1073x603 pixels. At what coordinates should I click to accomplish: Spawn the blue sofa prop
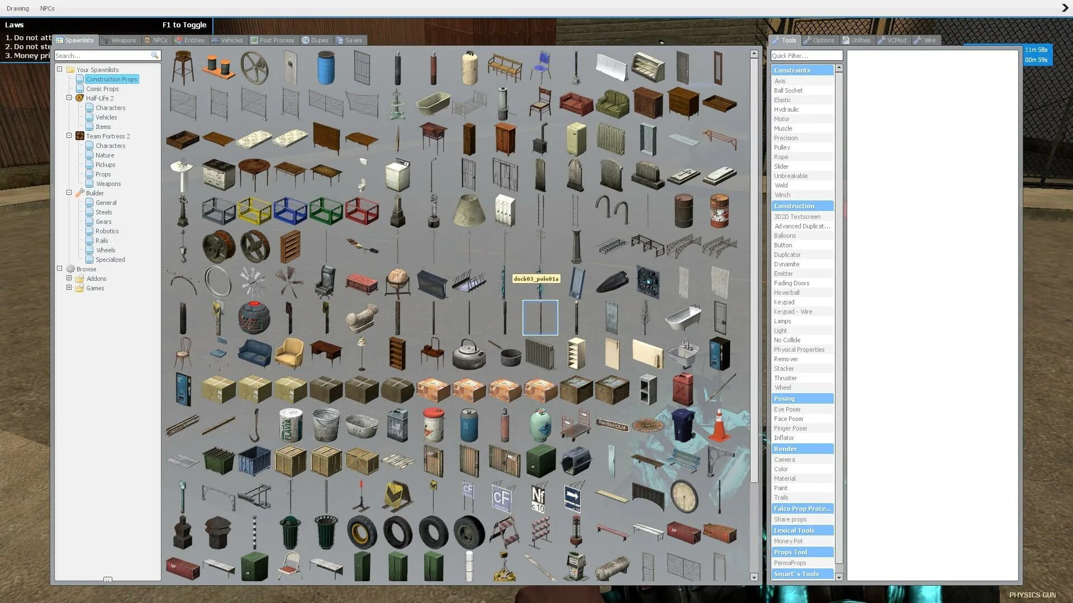tap(254, 353)
